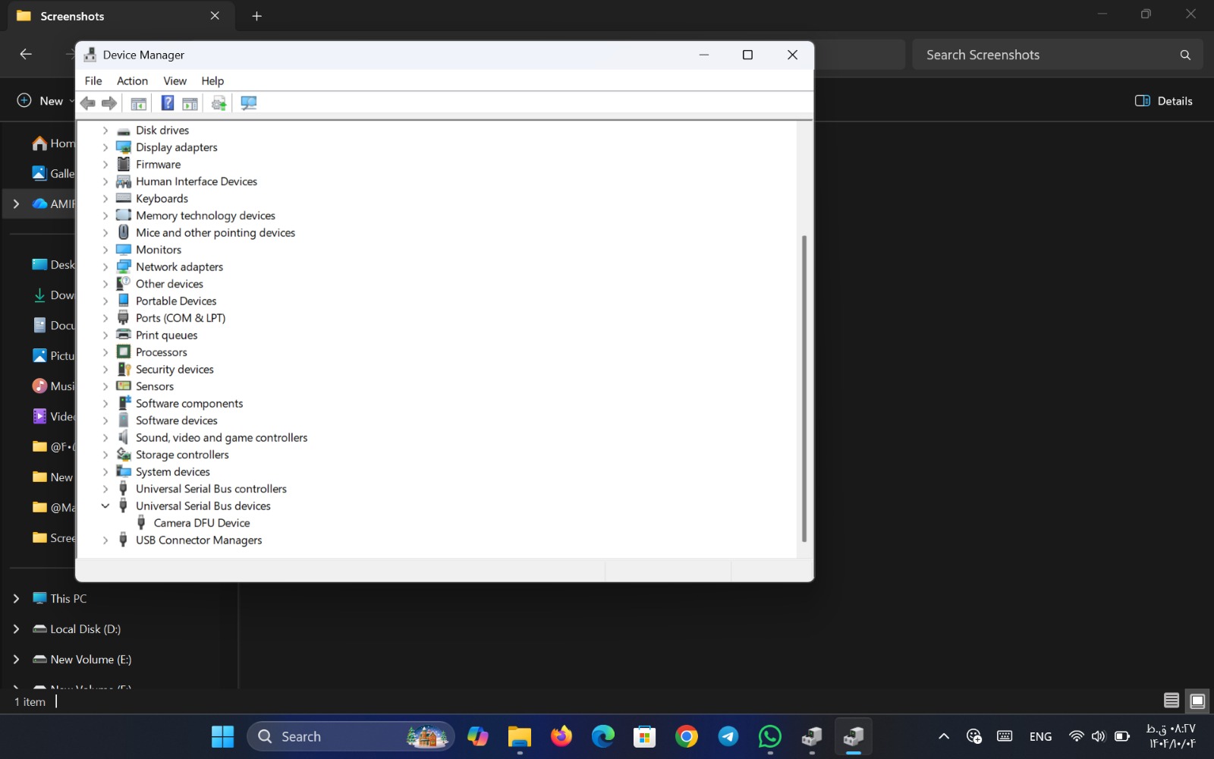Open the Action menu

(131, 80)
